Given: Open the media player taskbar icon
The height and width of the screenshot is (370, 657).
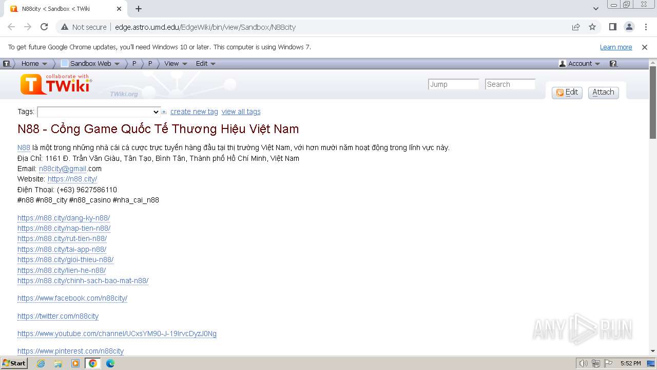Looking at the screenshot, I should [75, 363].
